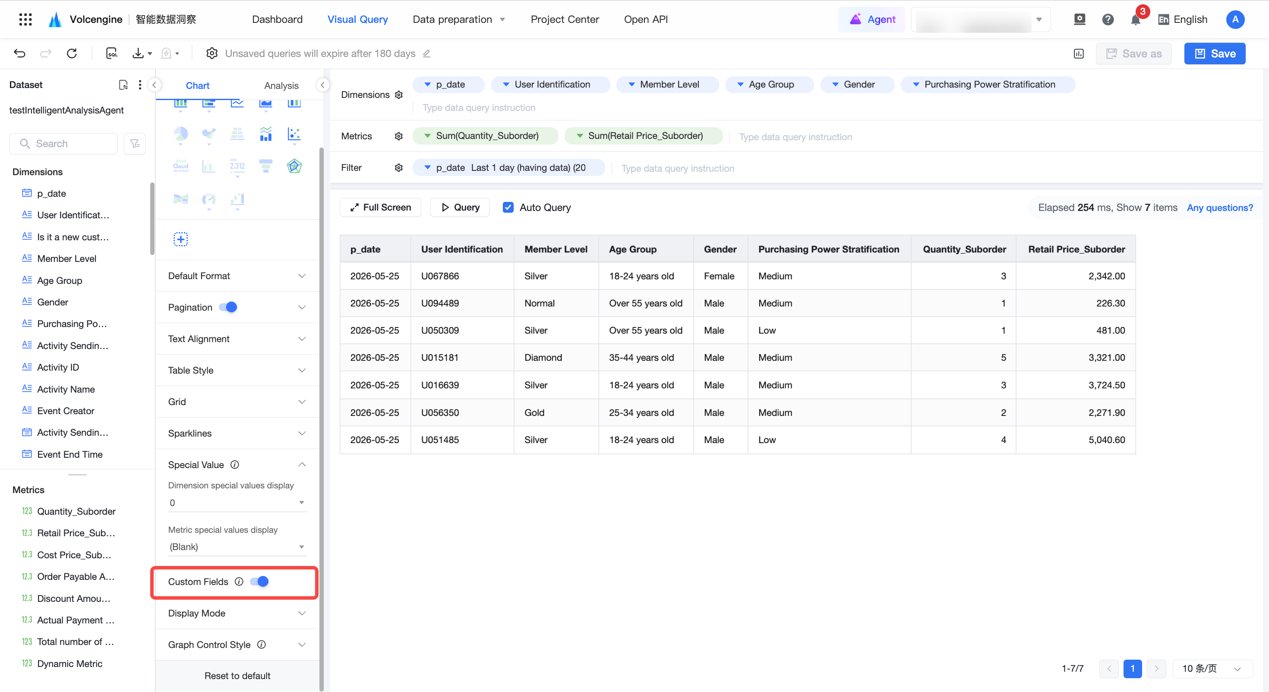
Task: Add a custom chart with the plus icon
Action: point(181,239)
